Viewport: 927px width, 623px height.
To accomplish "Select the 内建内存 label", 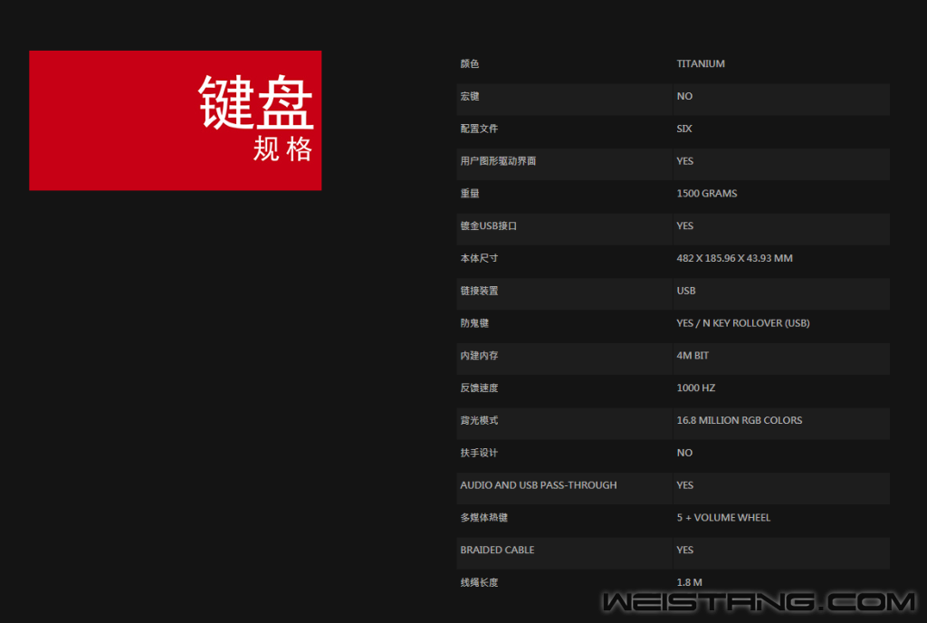I will (x=479, y=356).
